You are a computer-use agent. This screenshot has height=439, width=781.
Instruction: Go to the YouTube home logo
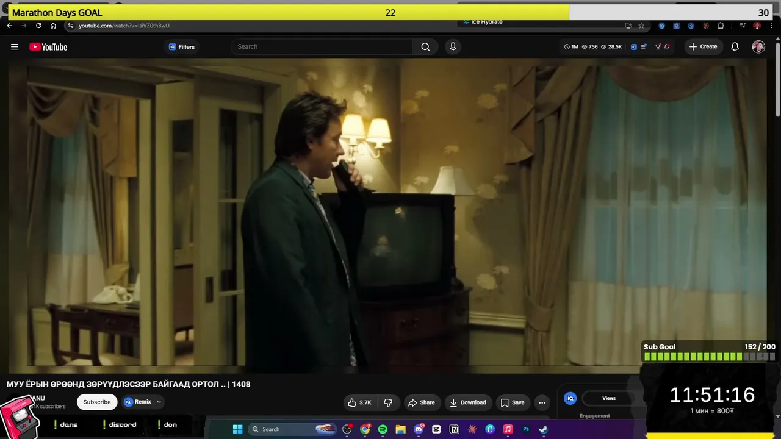[x=48, y=47]
